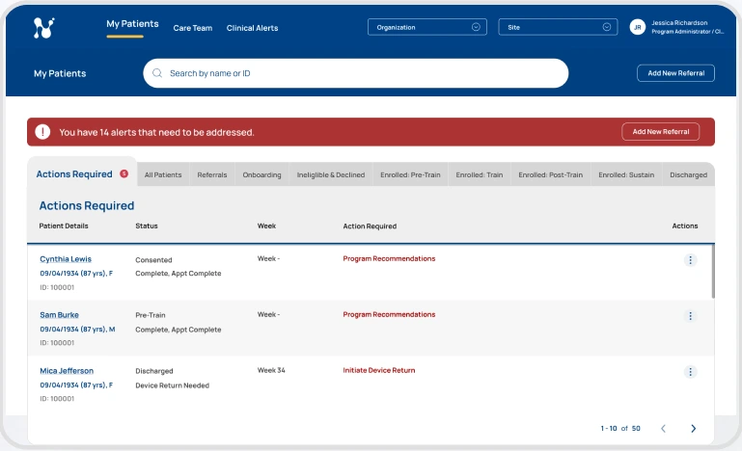The width and height of the screenshot is (742, 451).
Task: Click the Jessica Richardson user name
Action: [679, 23]
